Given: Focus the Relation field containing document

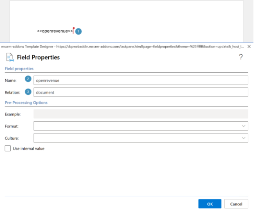Looking at the screenshot, I should click(140, 92).
